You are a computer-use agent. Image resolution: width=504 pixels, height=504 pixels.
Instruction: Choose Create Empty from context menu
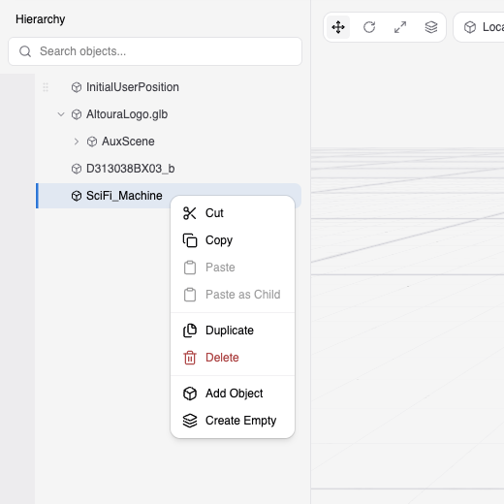pos(233,421)
